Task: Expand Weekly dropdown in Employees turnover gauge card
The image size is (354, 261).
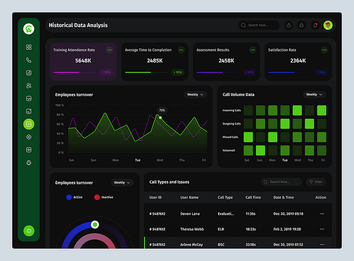Action: click(x=122, y=183)
